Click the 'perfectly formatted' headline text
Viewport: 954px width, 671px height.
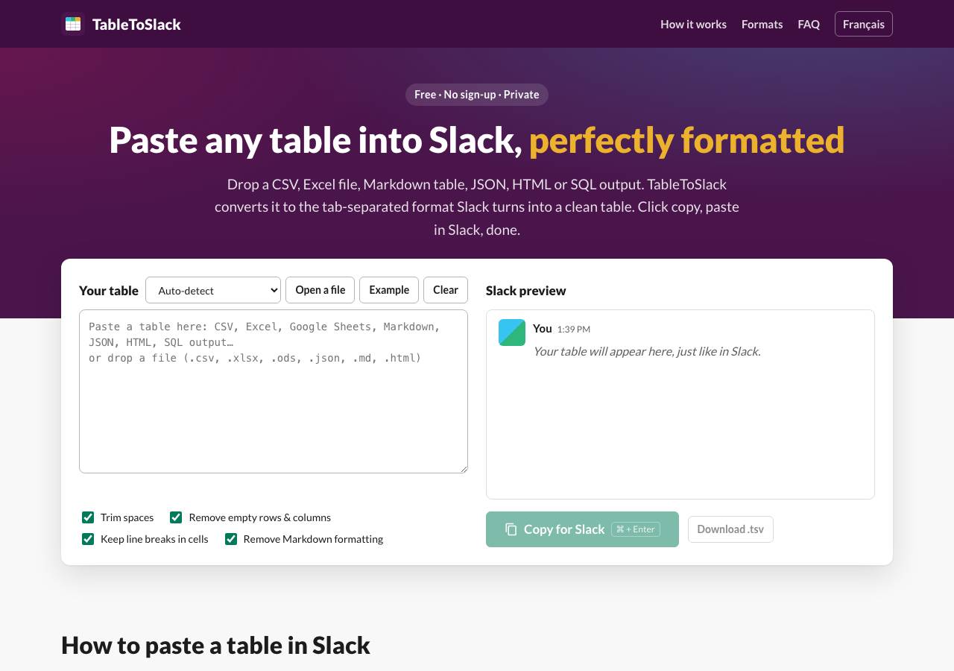(x=687, y=140)
